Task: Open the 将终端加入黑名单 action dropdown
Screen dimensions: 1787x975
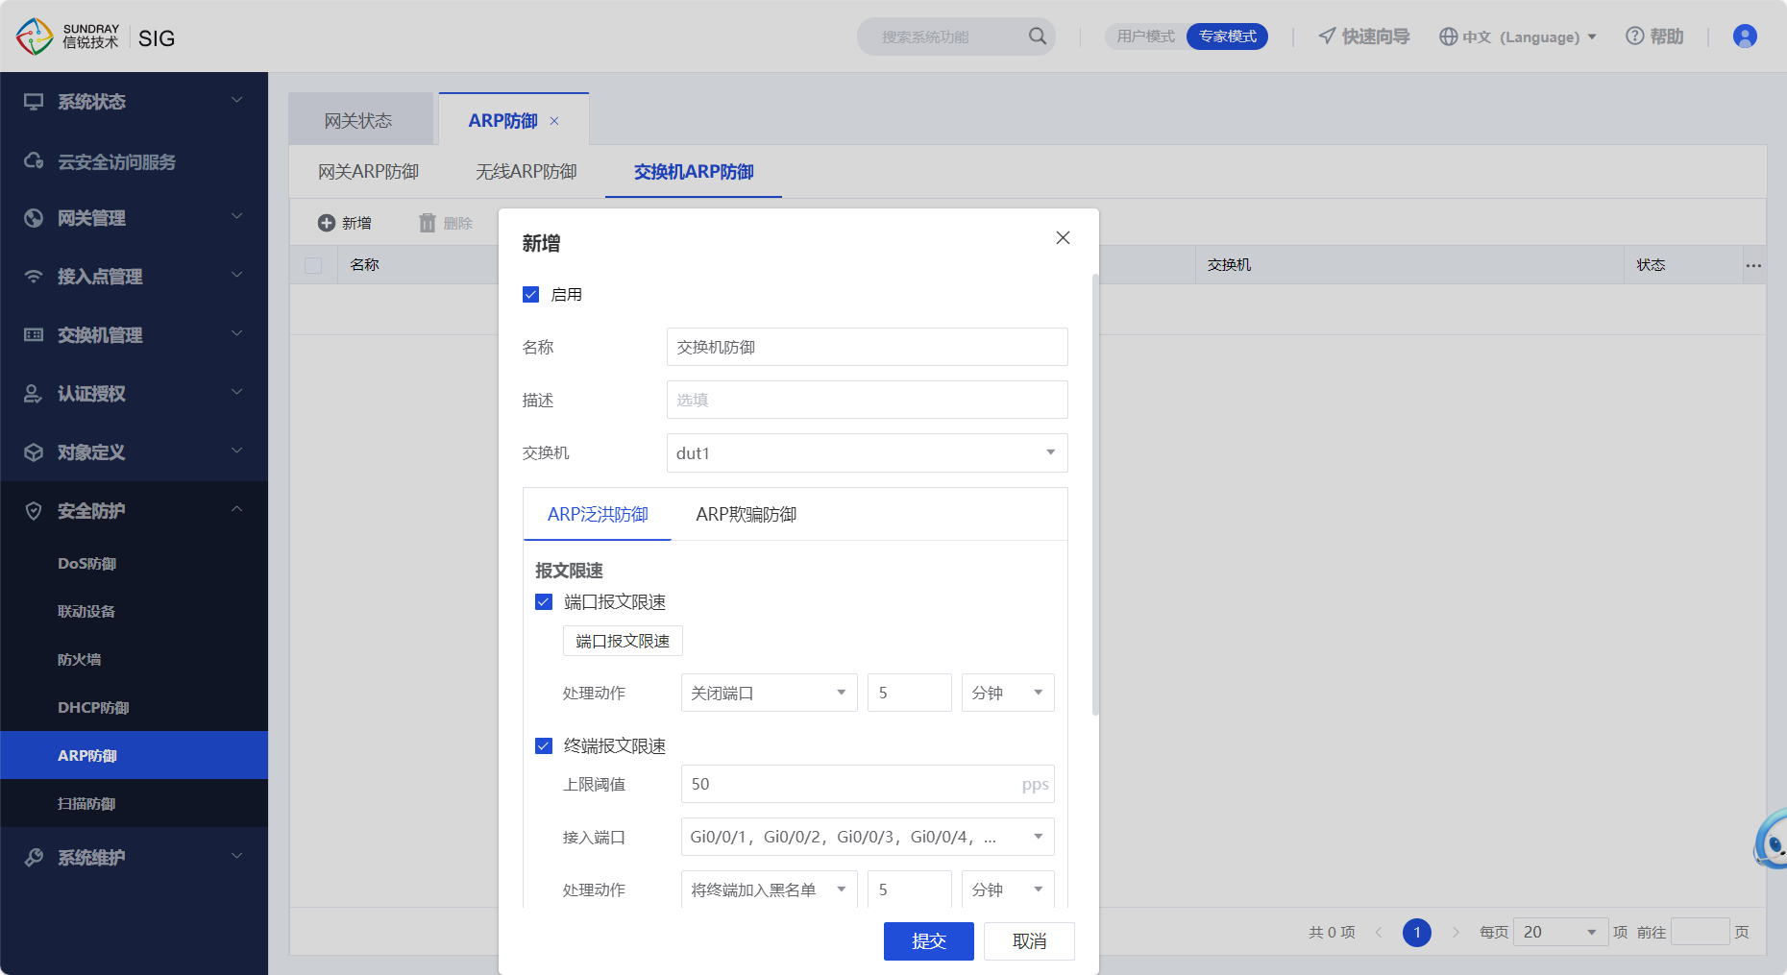Action: click(769, 890)
